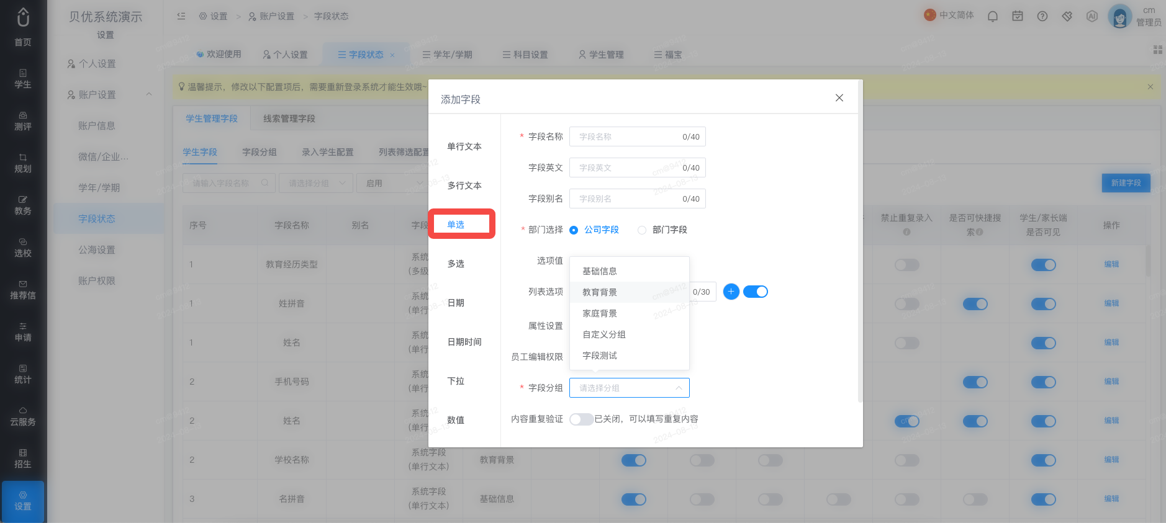
Task: Select 单选 field type
Action: pyautogui.click(x=461, y=224)
